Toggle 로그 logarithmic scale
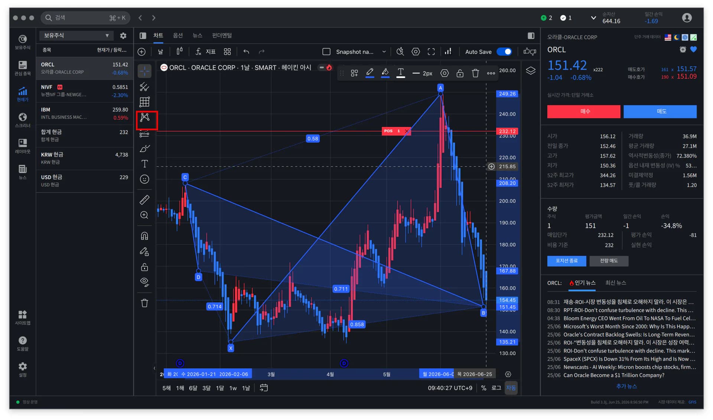 point(496,388)
